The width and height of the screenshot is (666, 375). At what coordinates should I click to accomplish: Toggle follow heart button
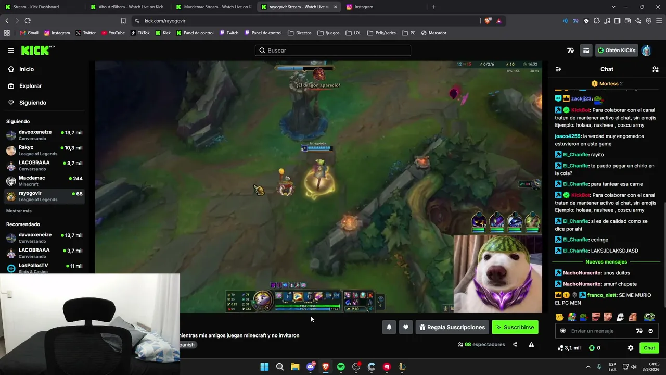(406, 327)
